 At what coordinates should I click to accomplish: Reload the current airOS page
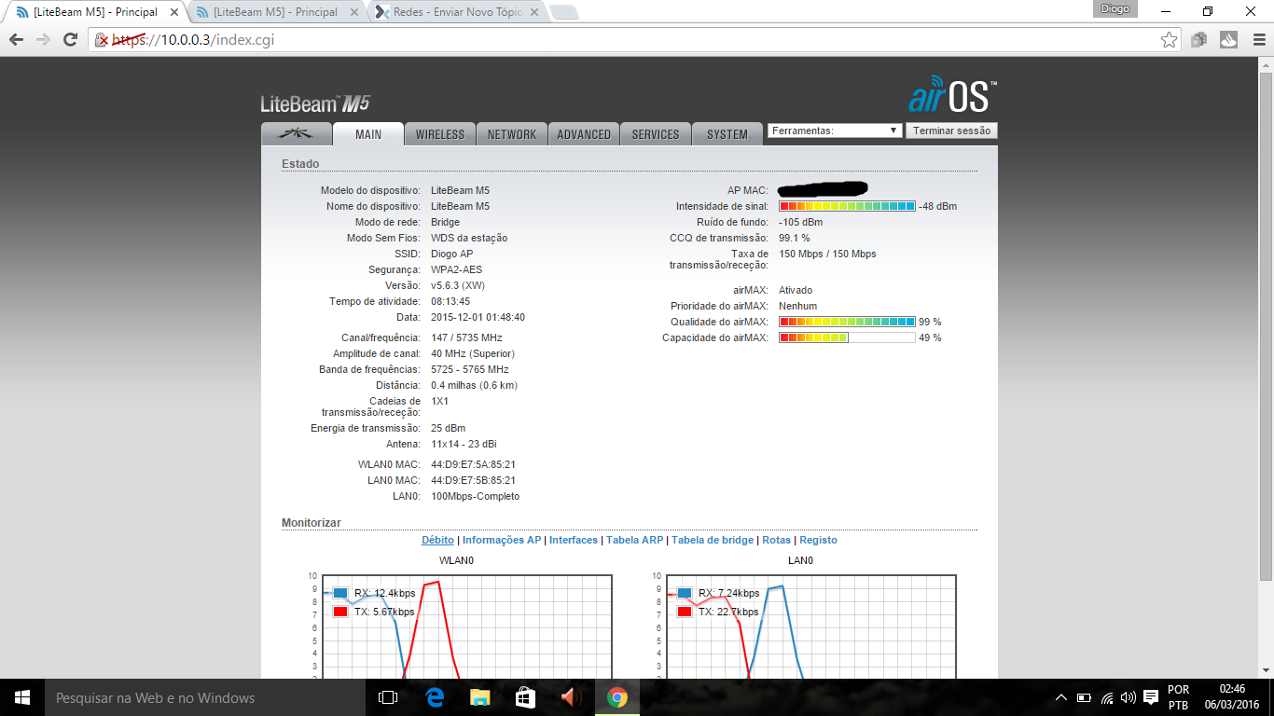coord(70,40)
